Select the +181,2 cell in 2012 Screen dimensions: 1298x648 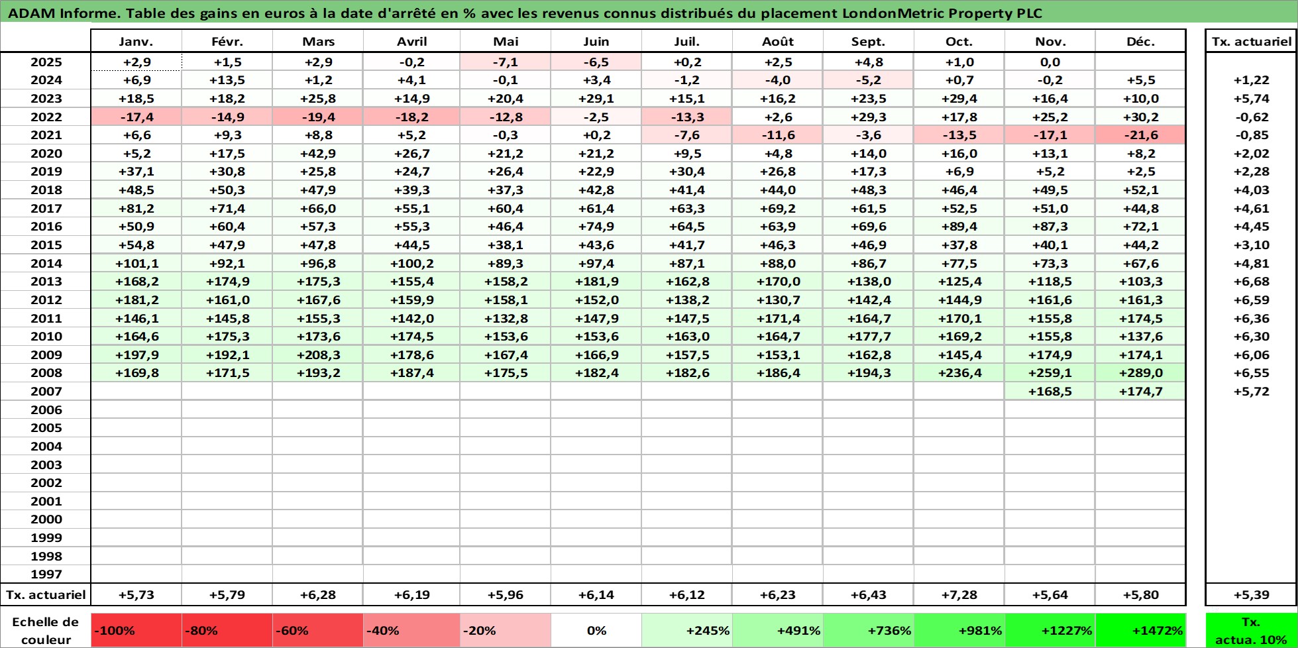136,299
